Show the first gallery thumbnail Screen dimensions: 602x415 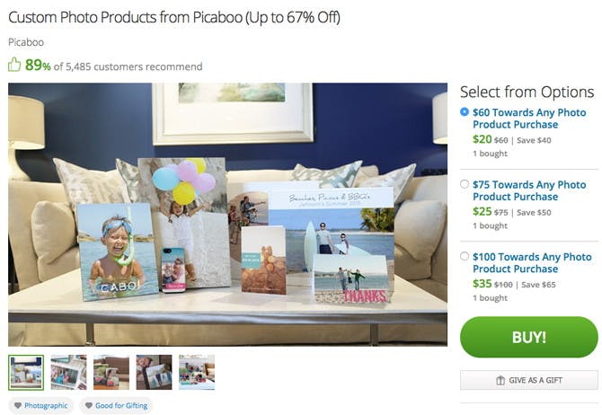tap(26, 371)
